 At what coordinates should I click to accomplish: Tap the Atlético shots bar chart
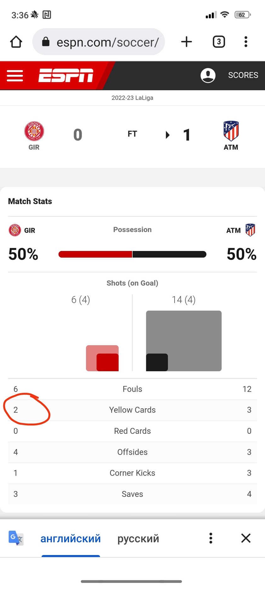(184, 341)
